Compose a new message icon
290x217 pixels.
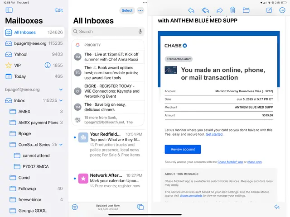pyautogui.click(x=269, y=10)
